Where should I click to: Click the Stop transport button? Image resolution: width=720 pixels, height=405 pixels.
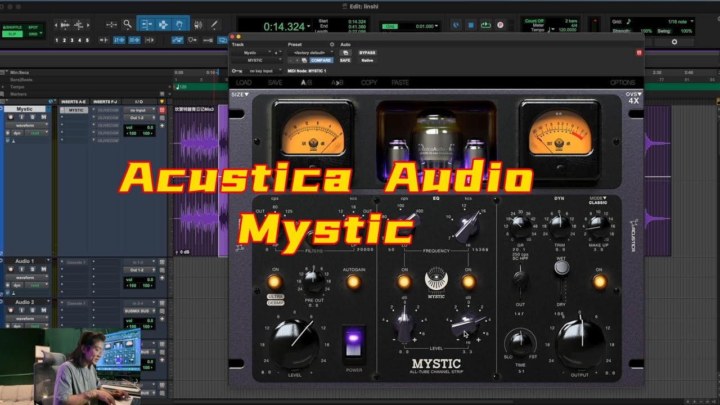point(471,25)
